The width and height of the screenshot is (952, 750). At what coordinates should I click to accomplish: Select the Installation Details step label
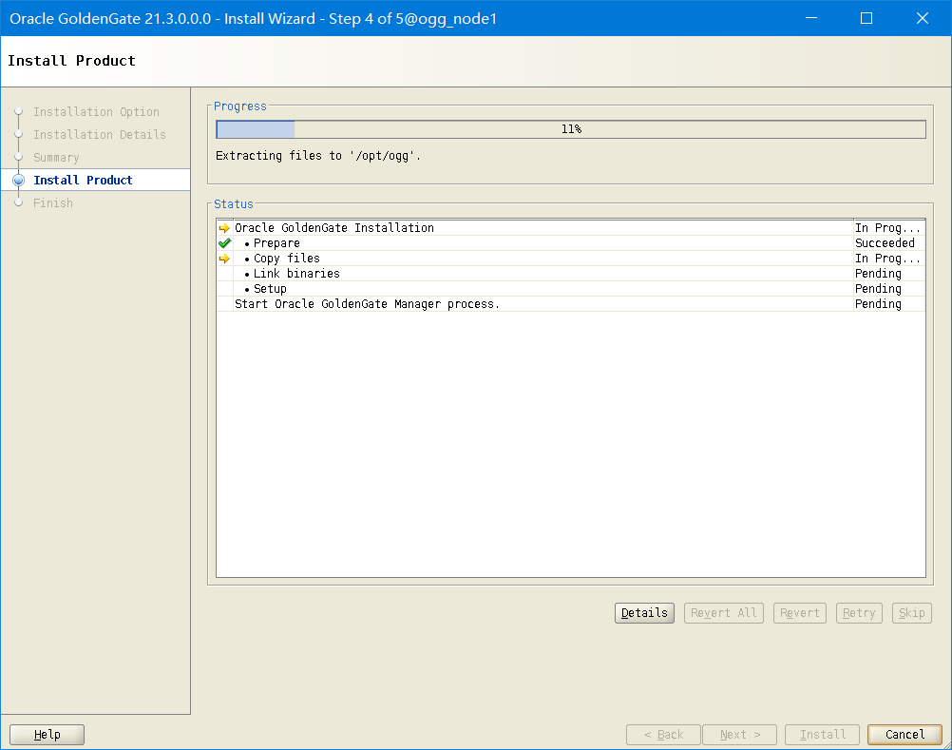(99, 135)
